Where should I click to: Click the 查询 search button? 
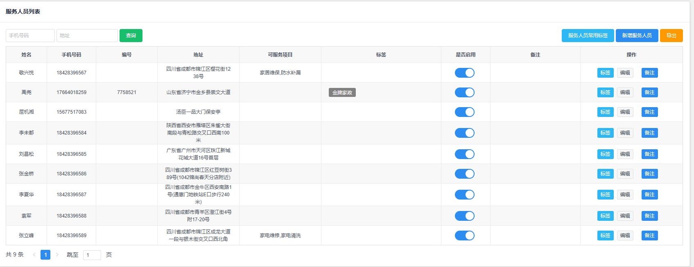click(131, 36)
